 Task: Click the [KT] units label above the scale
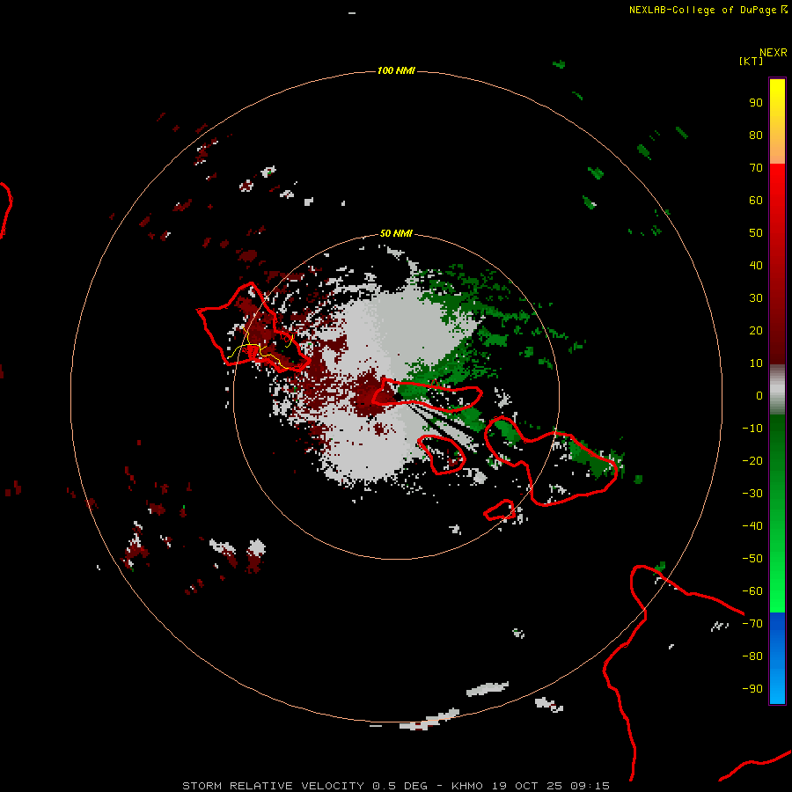click(x=751, y=61)
